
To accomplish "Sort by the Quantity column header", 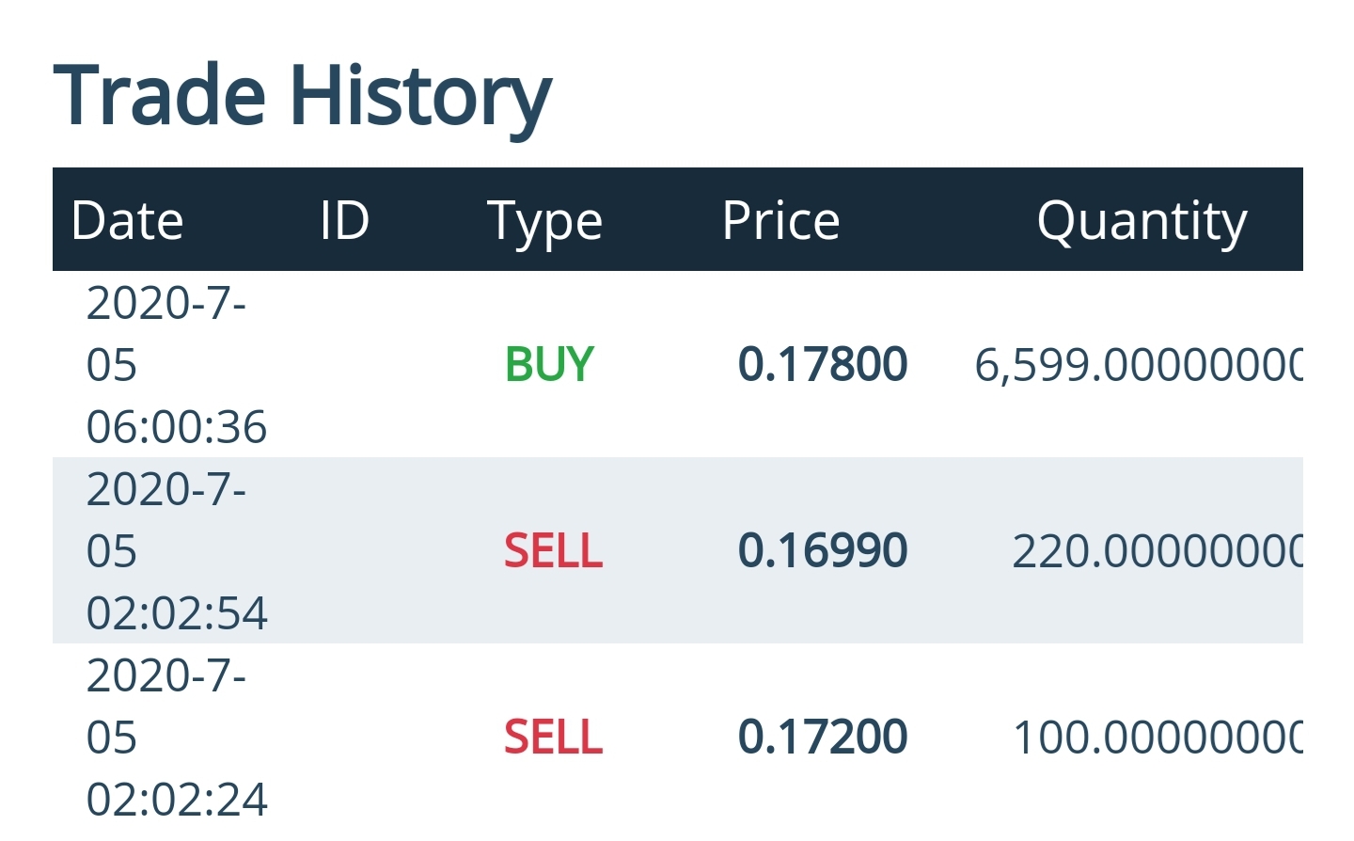I will pos(1141,223).
